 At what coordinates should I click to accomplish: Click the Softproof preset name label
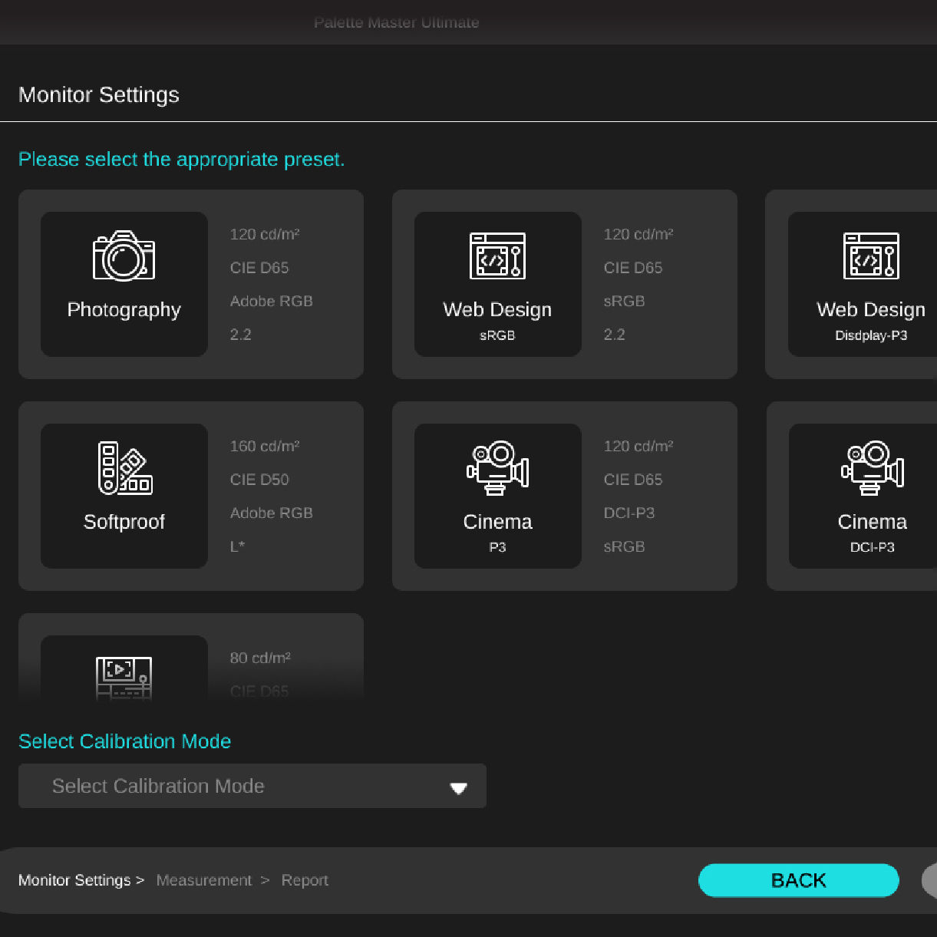[124, 522]
